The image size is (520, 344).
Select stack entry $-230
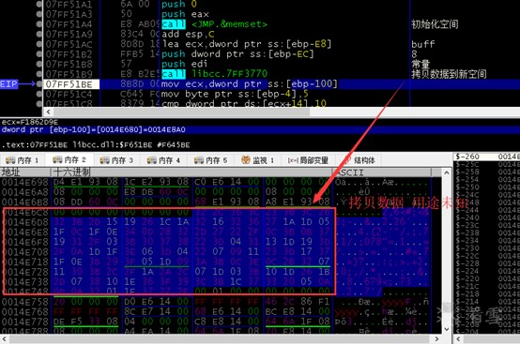[x=467, y=248]
